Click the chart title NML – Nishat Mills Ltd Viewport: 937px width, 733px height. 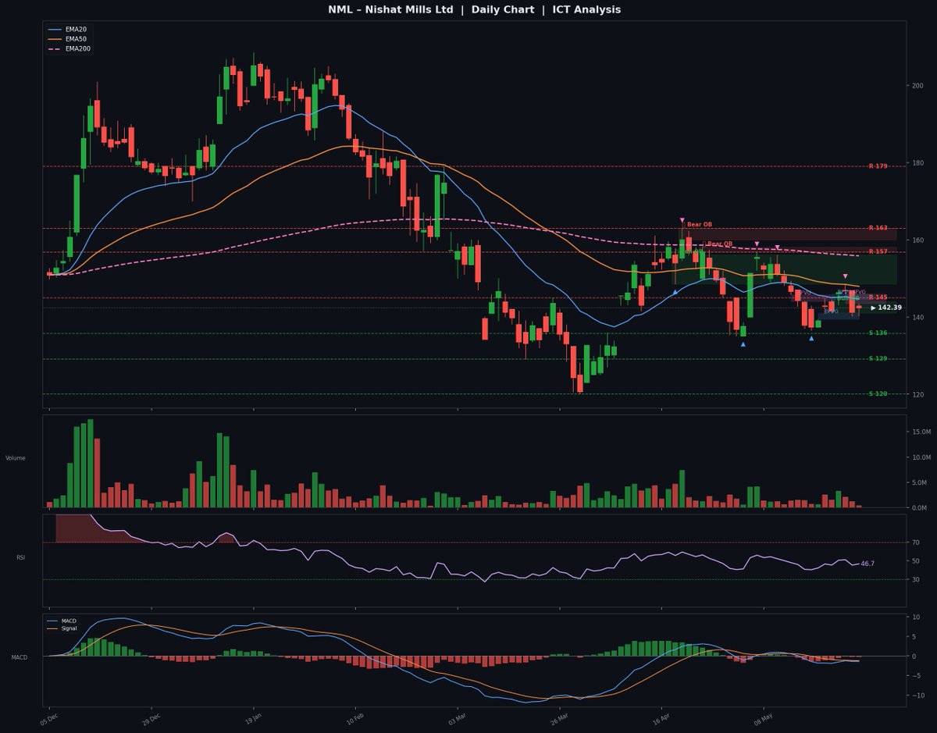click(x=391, y=9)
